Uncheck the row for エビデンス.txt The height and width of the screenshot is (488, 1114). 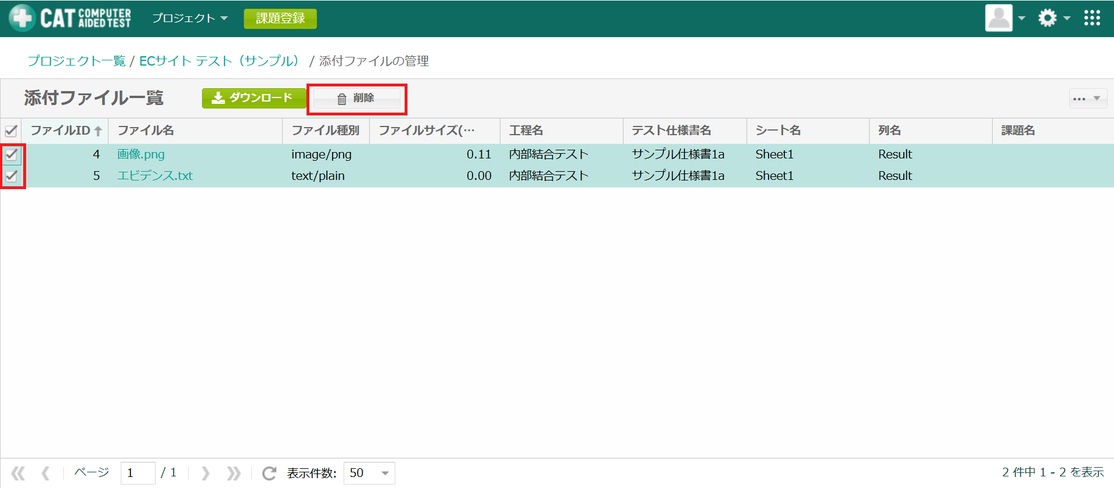click(11, 176)
